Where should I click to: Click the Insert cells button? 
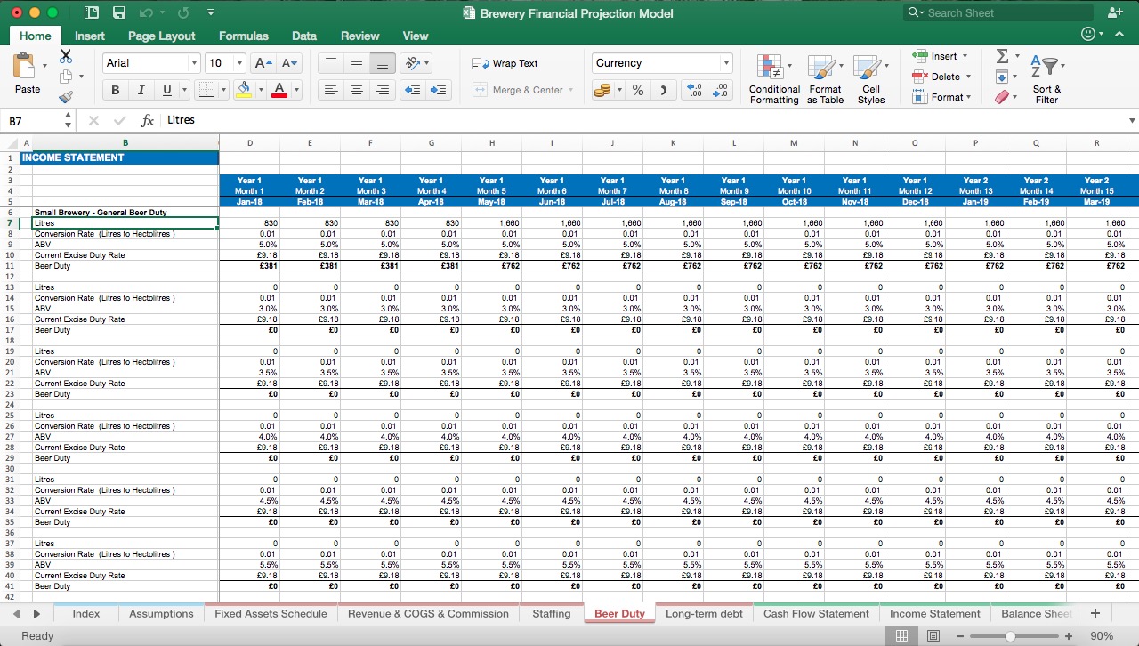tap(938, 56)
